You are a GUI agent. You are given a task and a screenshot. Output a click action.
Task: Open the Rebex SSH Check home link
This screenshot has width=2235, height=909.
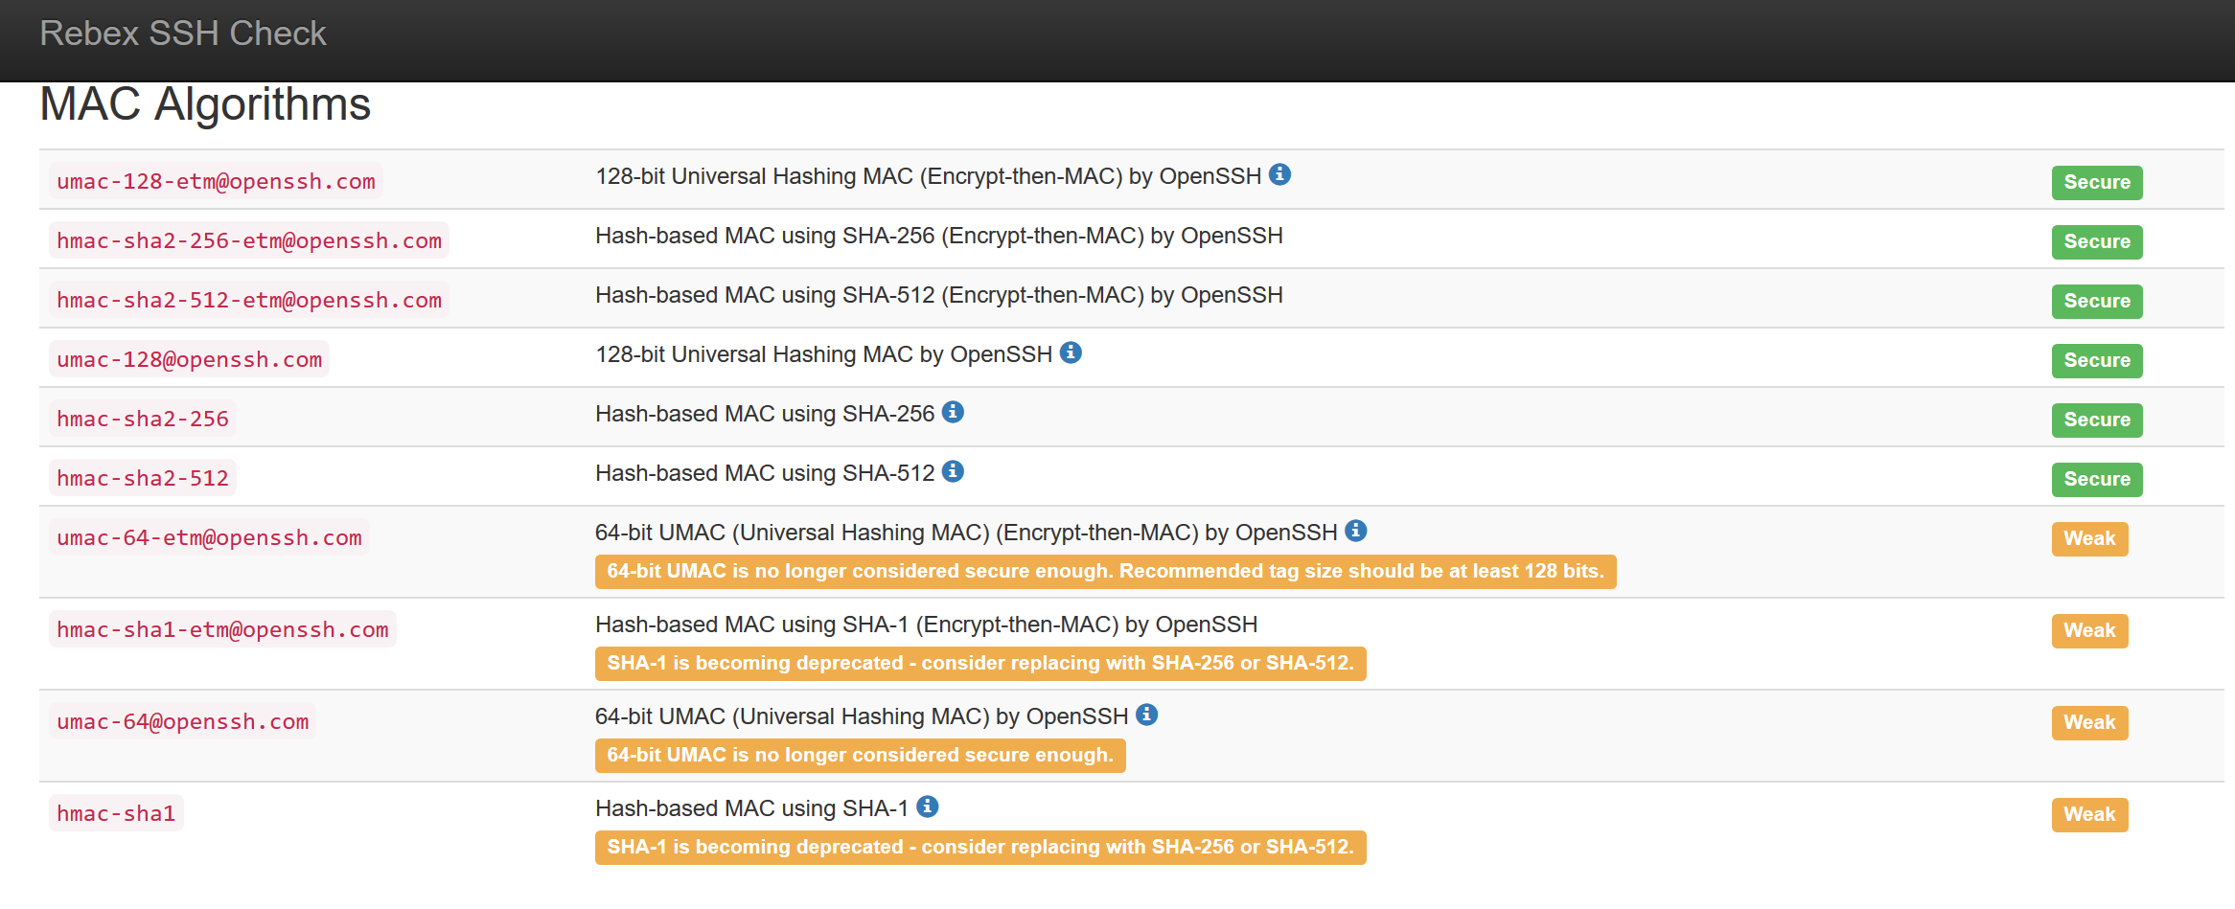183,34
